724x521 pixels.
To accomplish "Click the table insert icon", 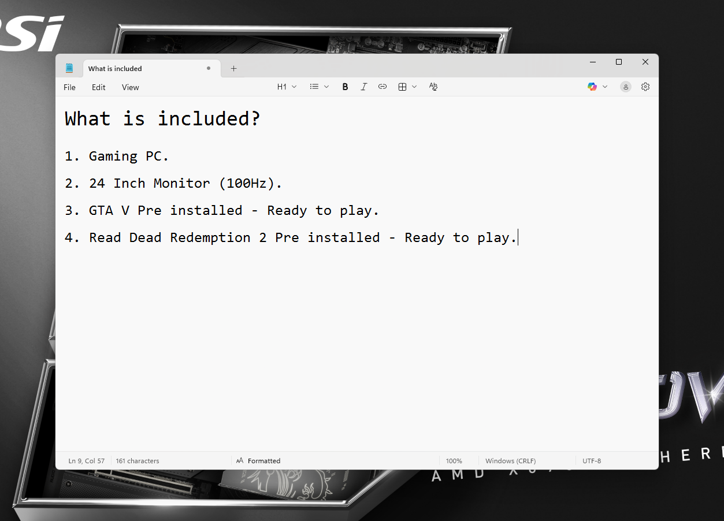I will pyautogui.click(x=402, y=87).
